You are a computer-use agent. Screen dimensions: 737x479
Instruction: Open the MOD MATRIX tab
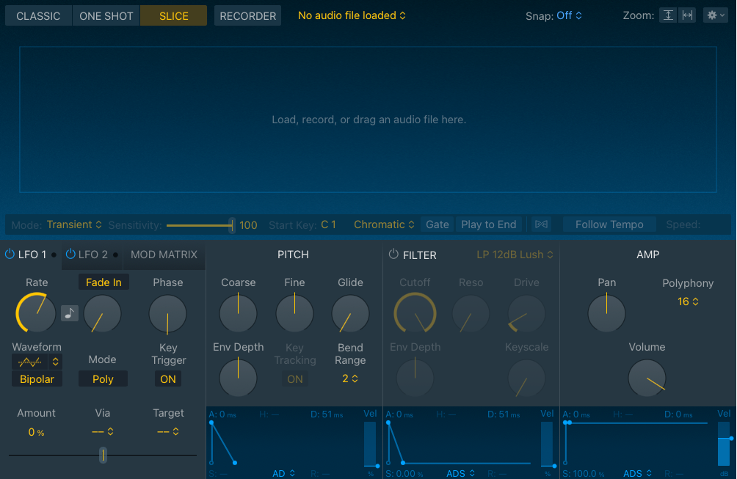(x=164, y=255)
